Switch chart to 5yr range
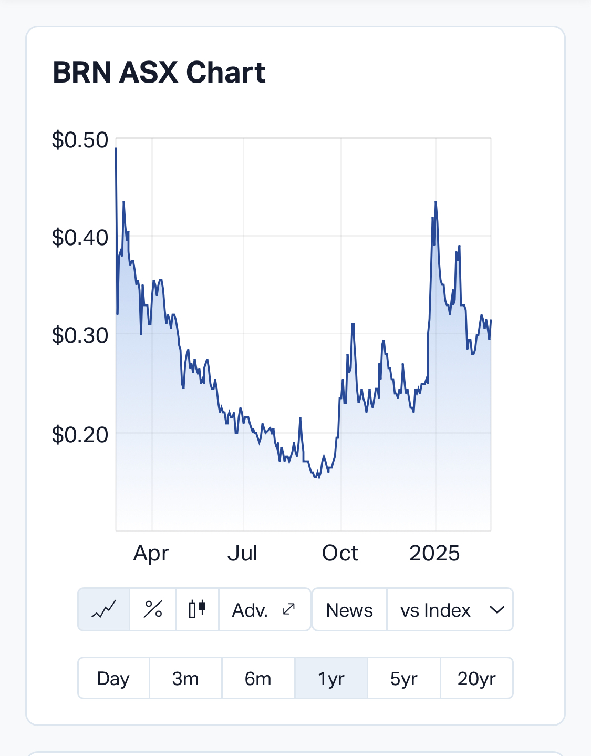Screen dimensions: 591x756 [403, 678]
